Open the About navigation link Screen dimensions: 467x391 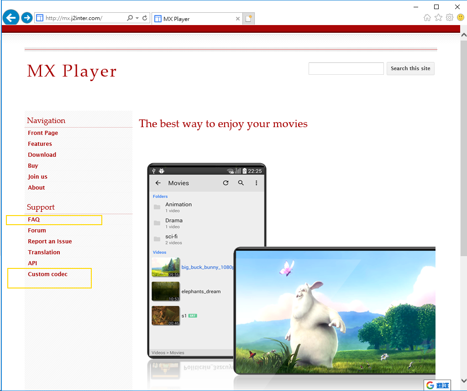pyautogui.click(x=37, y=188)
